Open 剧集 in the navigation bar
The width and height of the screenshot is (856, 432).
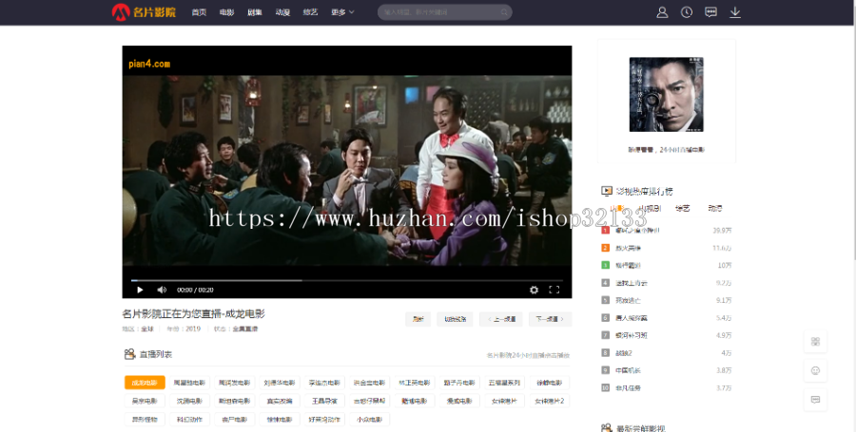point(254,12)
